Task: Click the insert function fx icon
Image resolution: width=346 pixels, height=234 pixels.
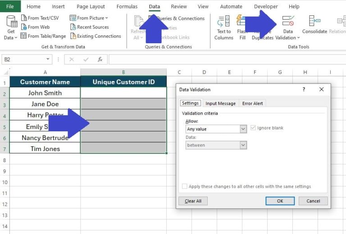Action: point(100,59)
